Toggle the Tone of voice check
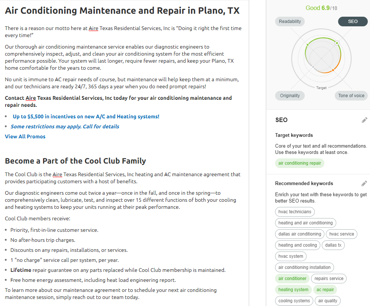Image resolution: width=370 pixels, height=306 pixels. pyautogui.click(x=351, y=96)
